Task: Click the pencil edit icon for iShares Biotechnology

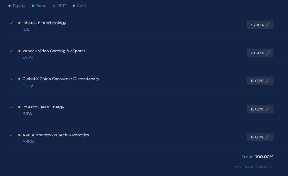Action: (x=268, y=25)
